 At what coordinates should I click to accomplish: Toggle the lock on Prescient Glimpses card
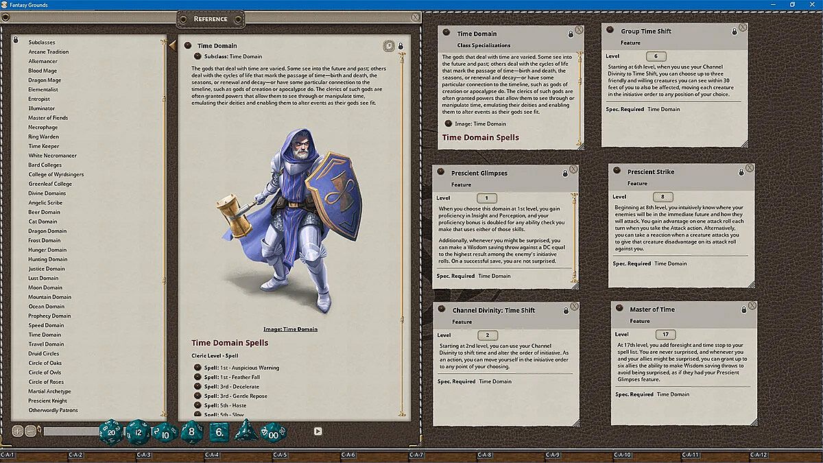coord(564,174)
